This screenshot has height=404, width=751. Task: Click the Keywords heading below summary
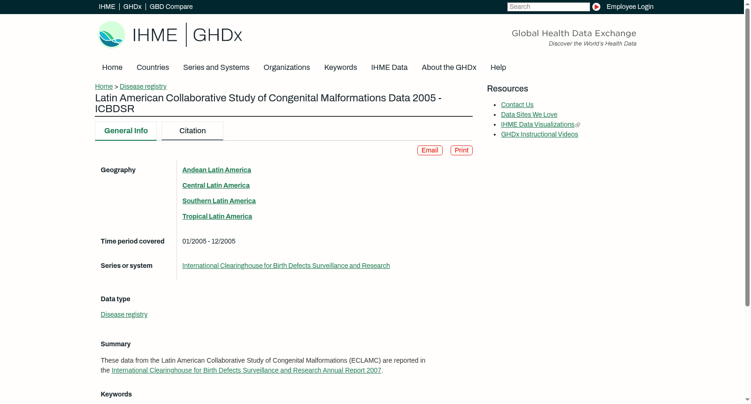point(116,394)
